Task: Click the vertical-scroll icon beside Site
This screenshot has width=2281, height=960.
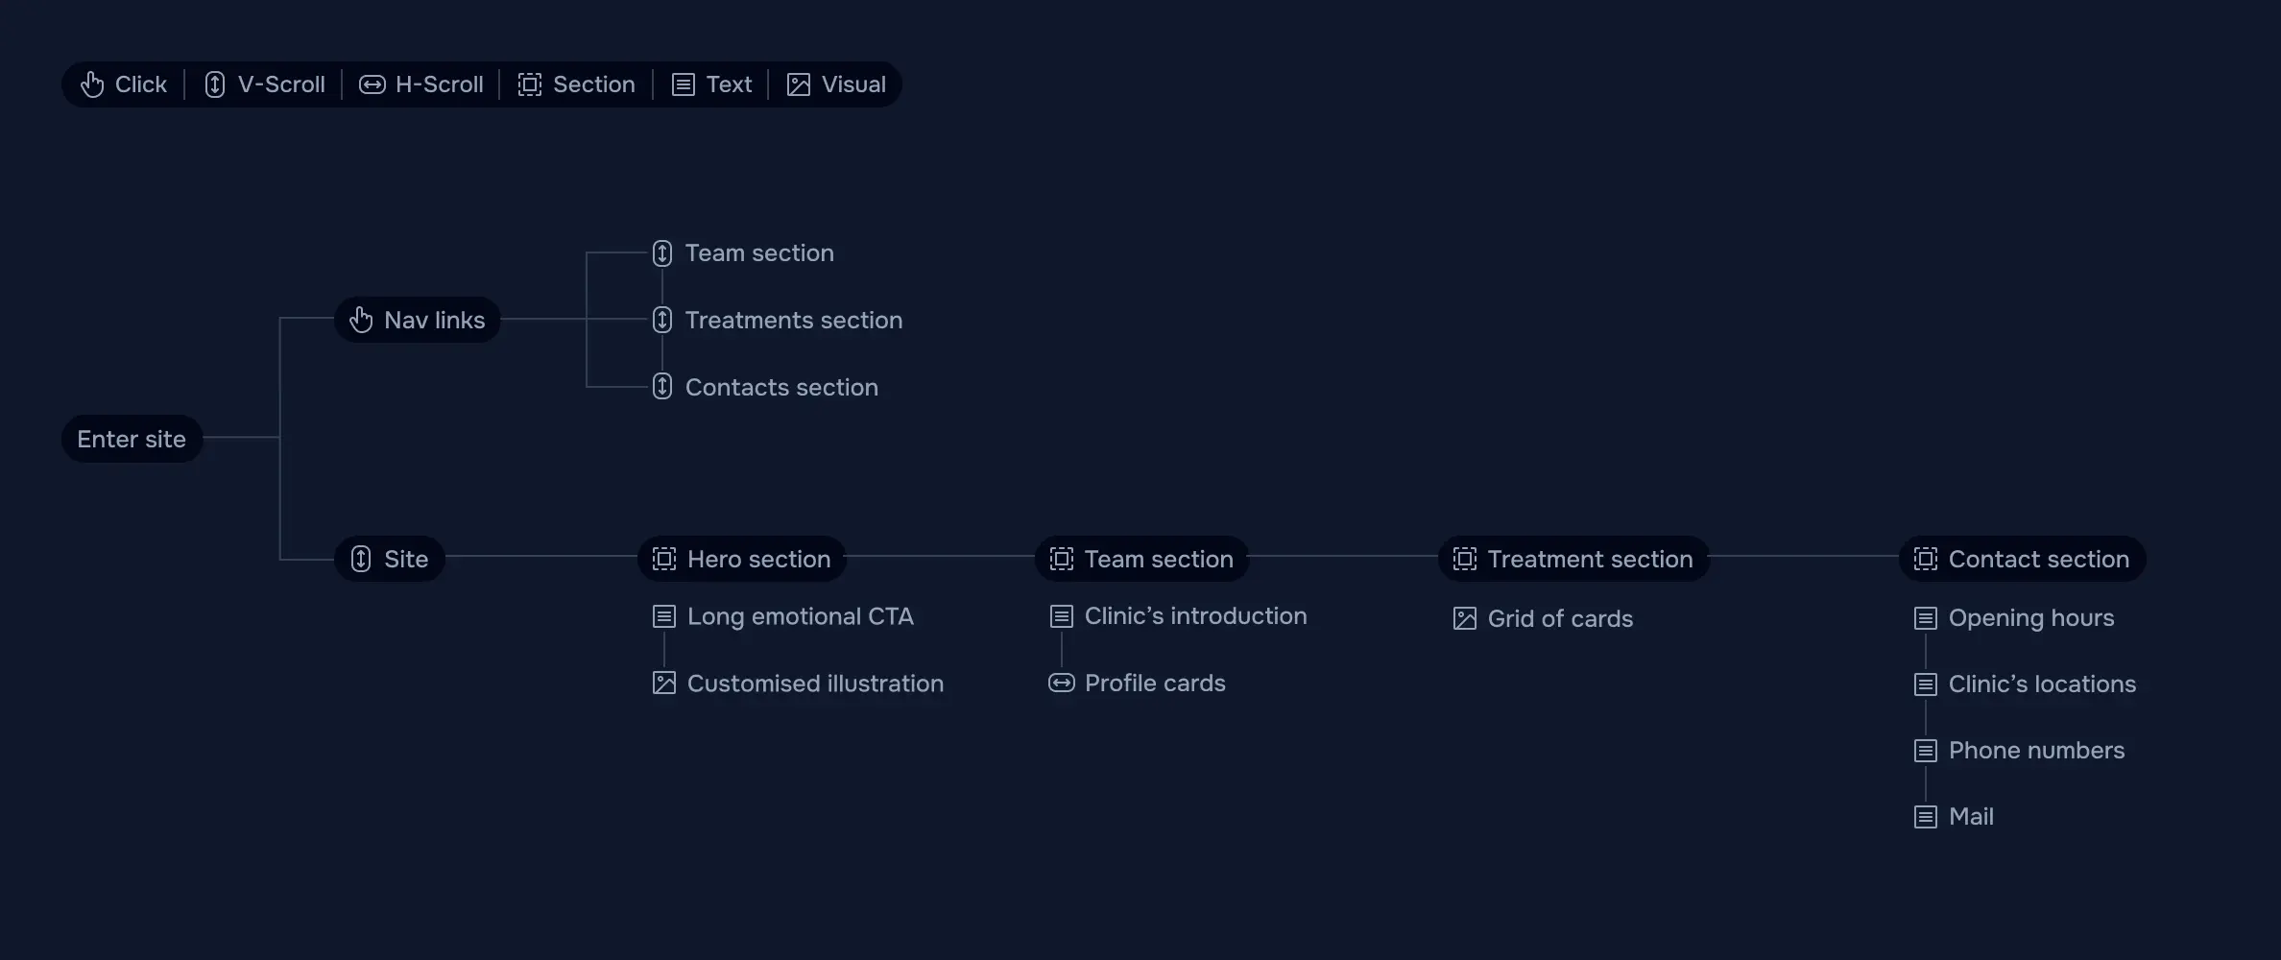Action: tap(361, 559)
